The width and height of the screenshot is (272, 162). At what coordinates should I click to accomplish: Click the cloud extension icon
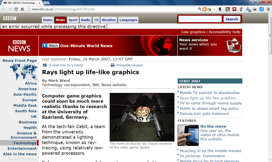click(x=255, y=9)
